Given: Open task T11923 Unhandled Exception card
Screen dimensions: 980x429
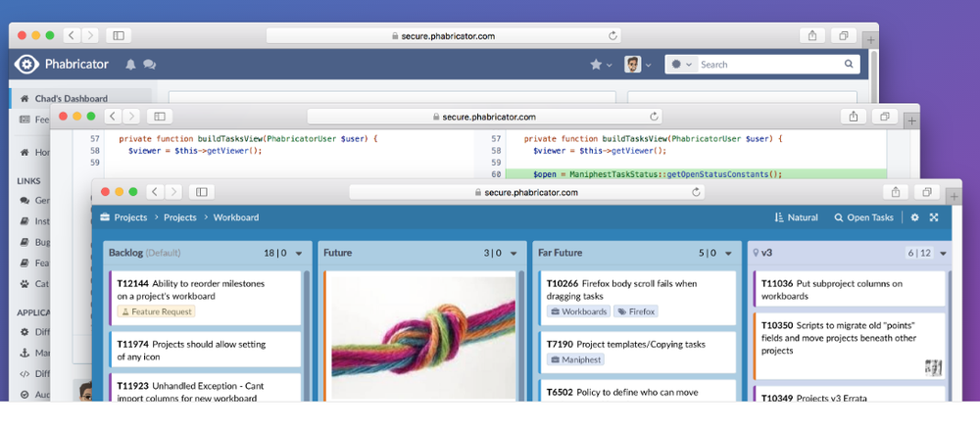Looking at the screenshot, I should point(205,387).
